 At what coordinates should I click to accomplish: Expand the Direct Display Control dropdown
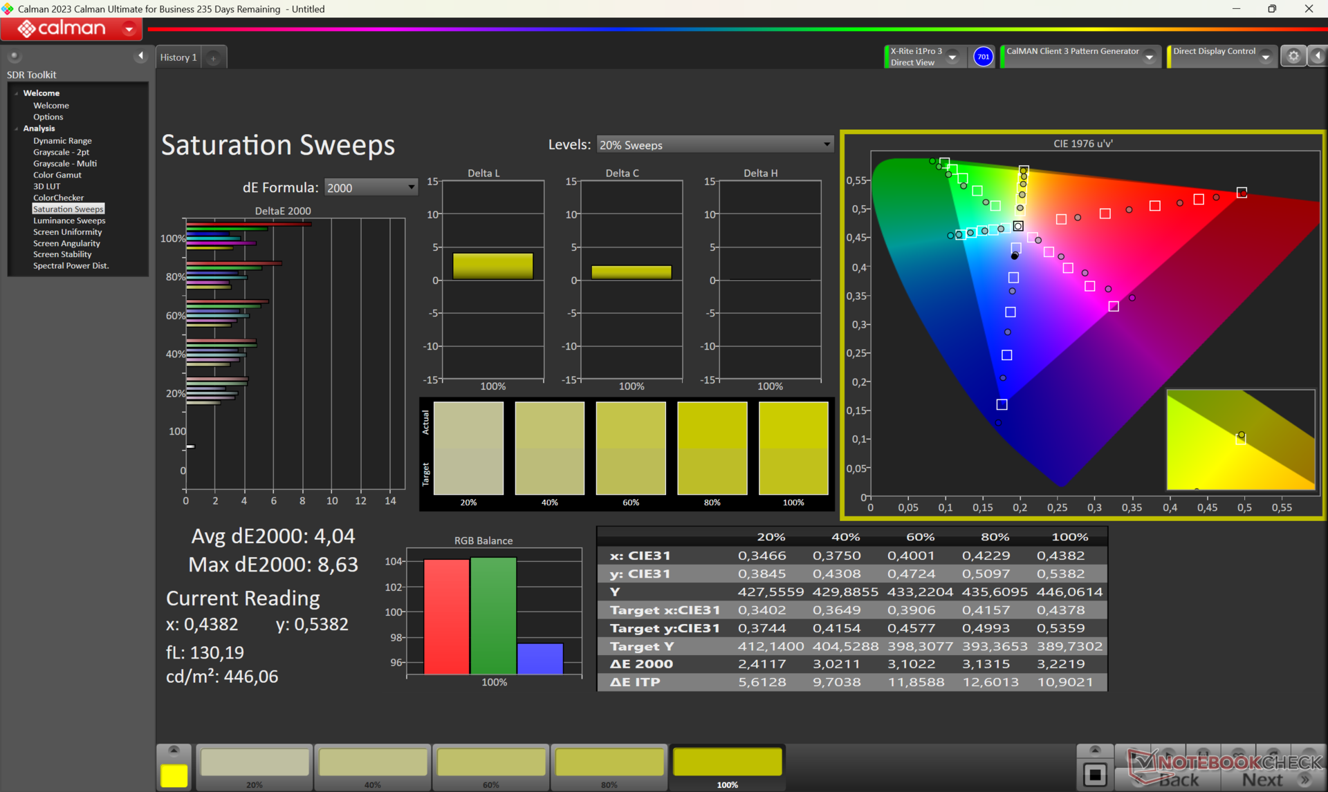1265,57
